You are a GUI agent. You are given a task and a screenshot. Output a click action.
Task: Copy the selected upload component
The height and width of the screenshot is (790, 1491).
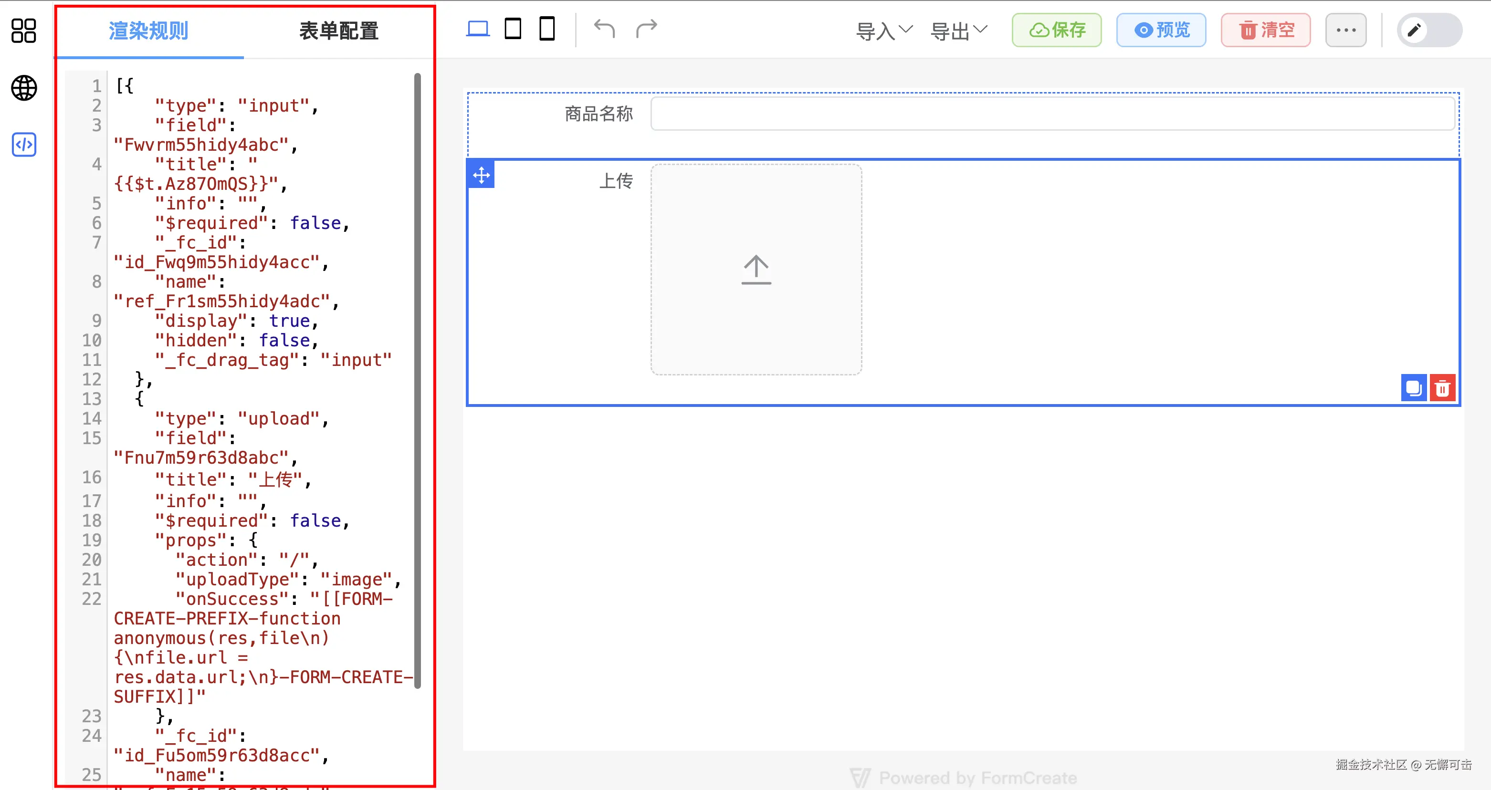pyautogui.click(x=1413, y=388)
